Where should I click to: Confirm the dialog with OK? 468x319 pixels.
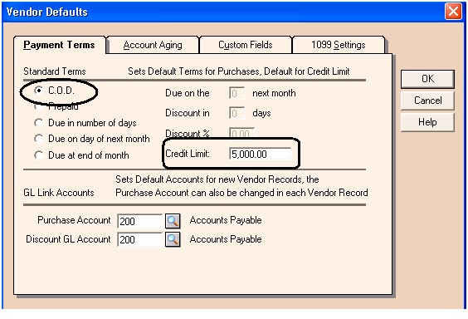pos(427,79)
